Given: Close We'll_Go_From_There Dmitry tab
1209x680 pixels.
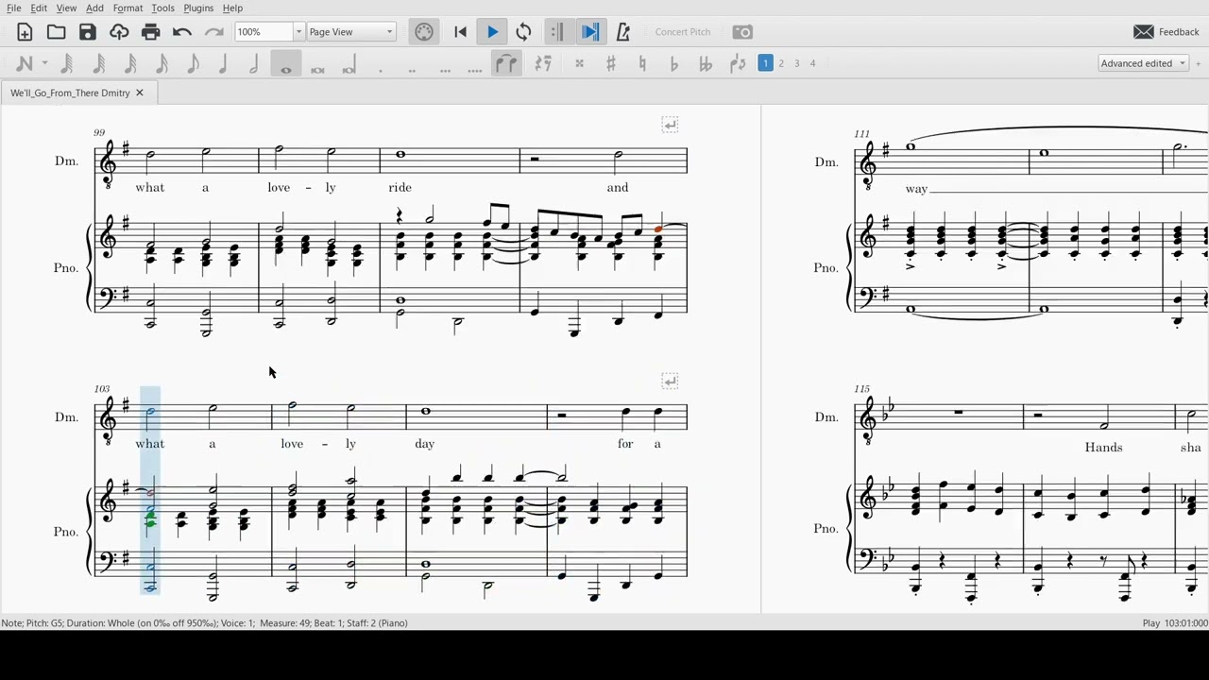Looking at the screenshot, I should [x=140, y=93].
